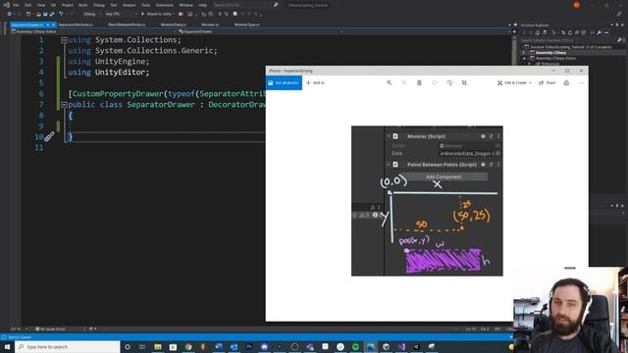Viewport: 628px width, 353px height.
Task: Switch to the MonsterData.cs tab
Action: click(173, 25)
